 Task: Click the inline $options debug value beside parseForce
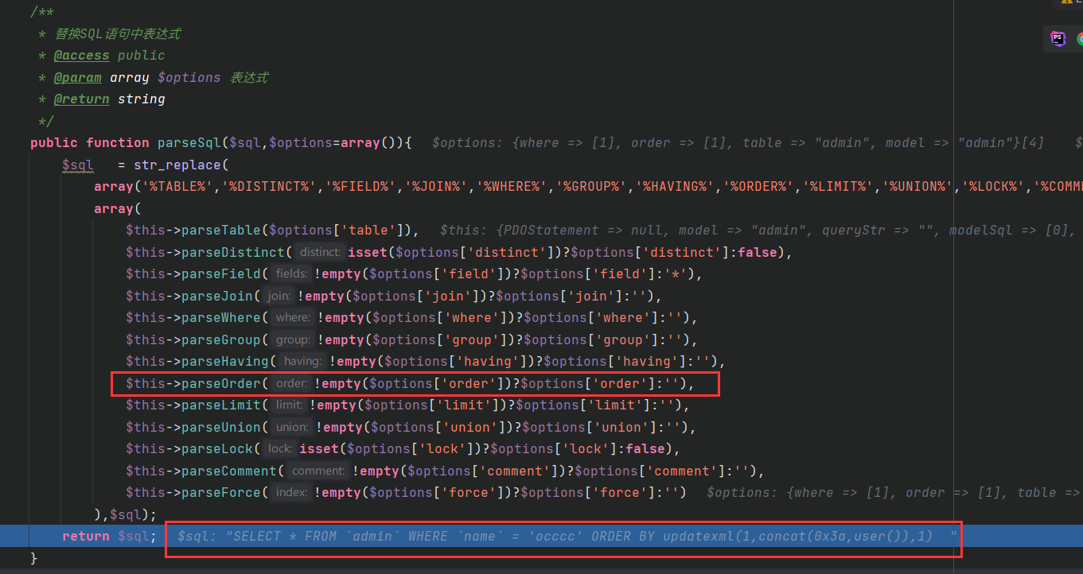(893, 493)
